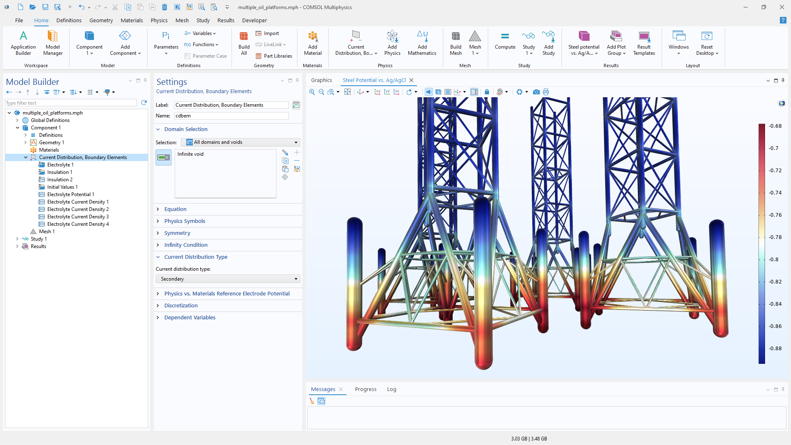Viewport: 791px width, 445px height.
Task: Open the Current distribution type dropdown
Action: (228, 279)
